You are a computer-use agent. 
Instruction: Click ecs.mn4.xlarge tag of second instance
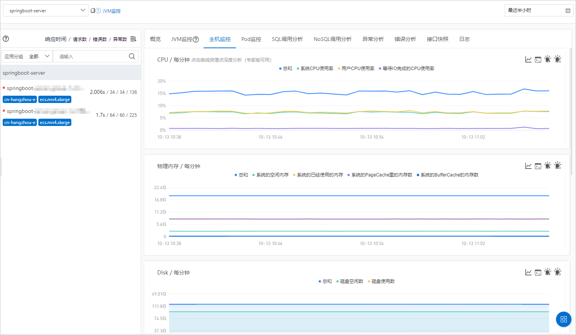pos(55,123)
